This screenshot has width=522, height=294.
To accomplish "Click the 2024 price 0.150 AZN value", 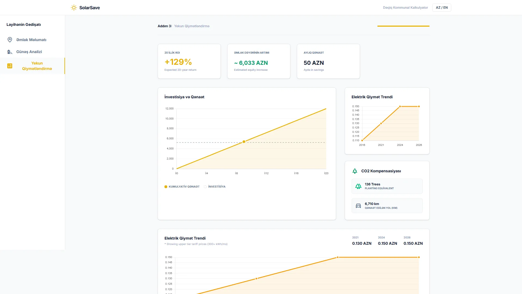I will pyautogui.click(x=387, y=243).
